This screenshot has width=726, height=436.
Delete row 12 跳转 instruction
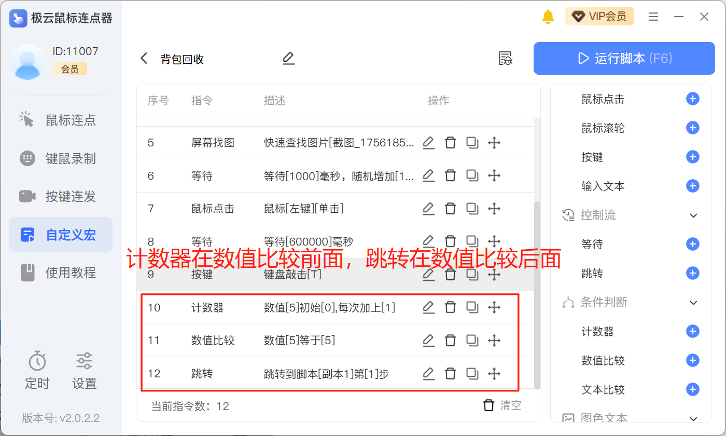(451, 373)
